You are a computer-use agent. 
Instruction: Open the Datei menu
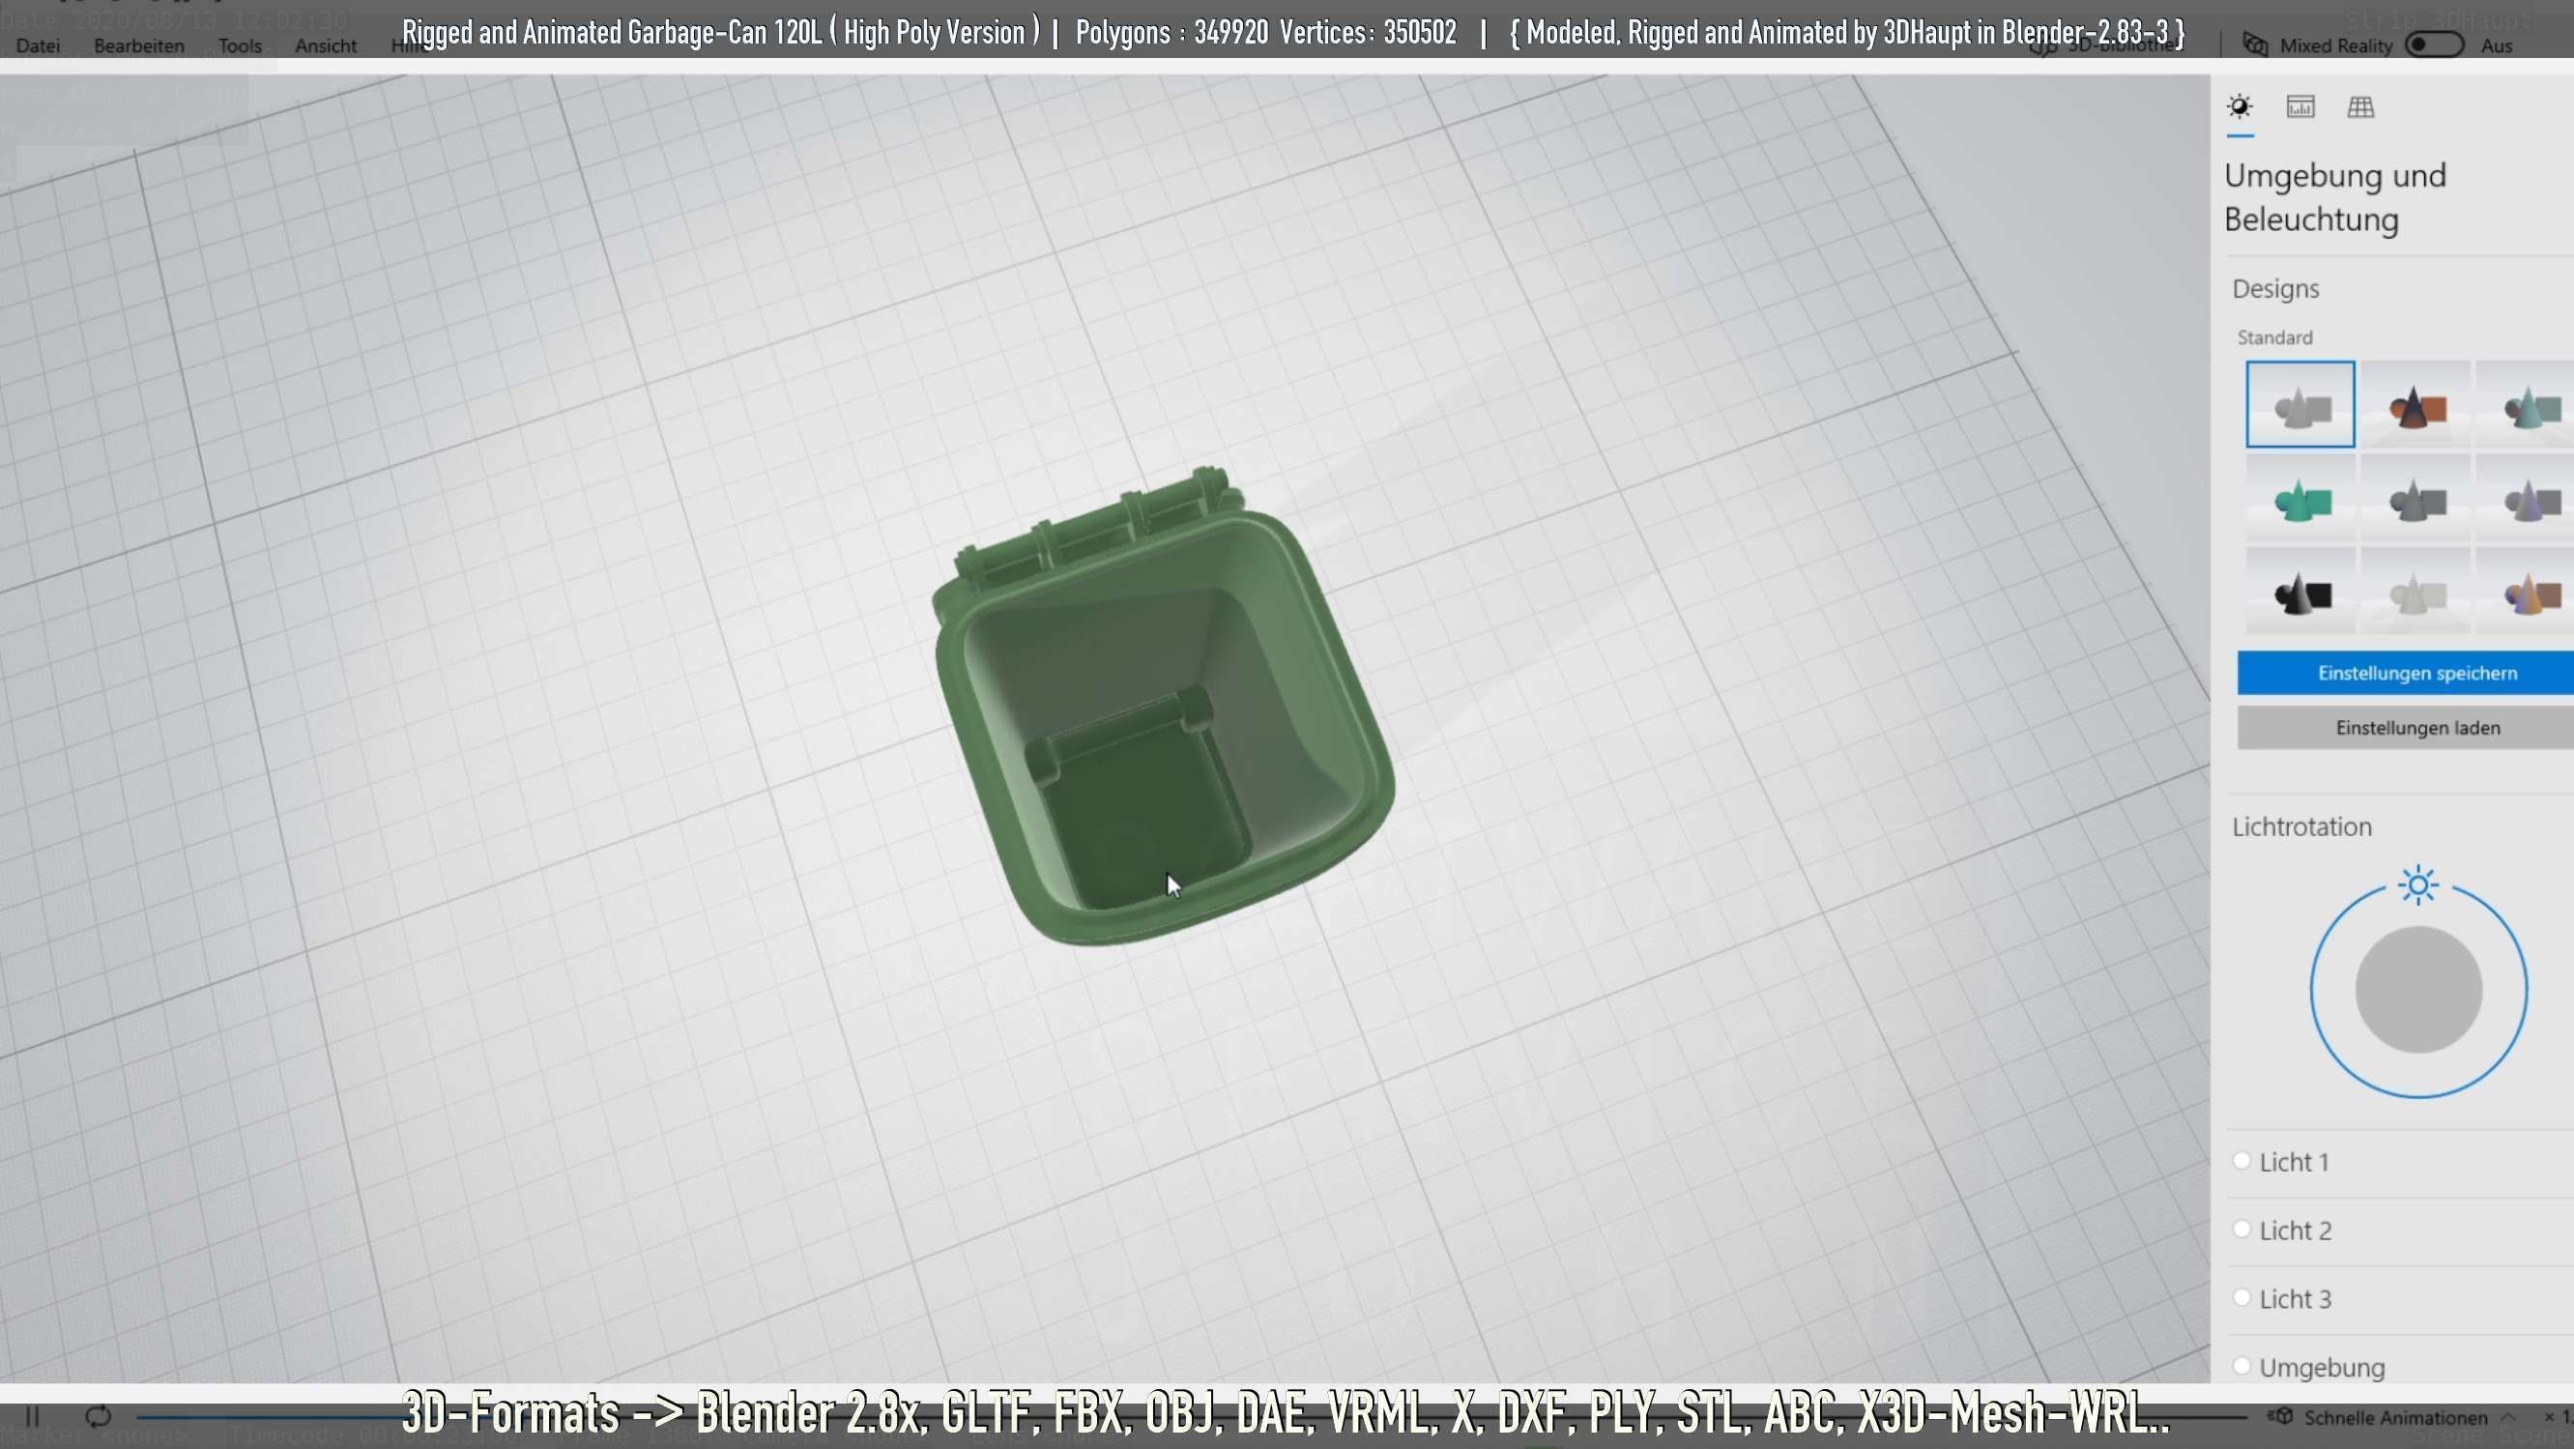[x=38, y=46]
